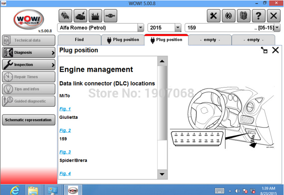This screenshot has height=195, width=284.
Task: Show hidden tray icons arrow
Action: (230, 191)
